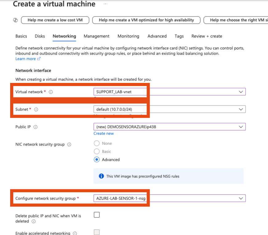Click info icon for Delete public IP option
The image size is (268, 235).
pyautogui.click(x=34, y=221)
